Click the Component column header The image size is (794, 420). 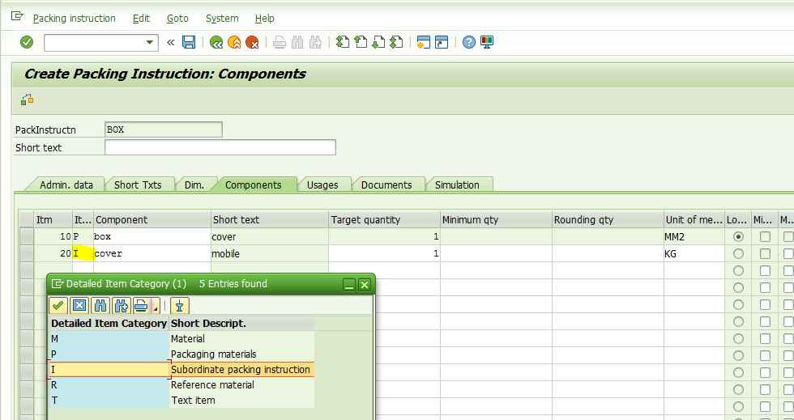pos(152,219)
